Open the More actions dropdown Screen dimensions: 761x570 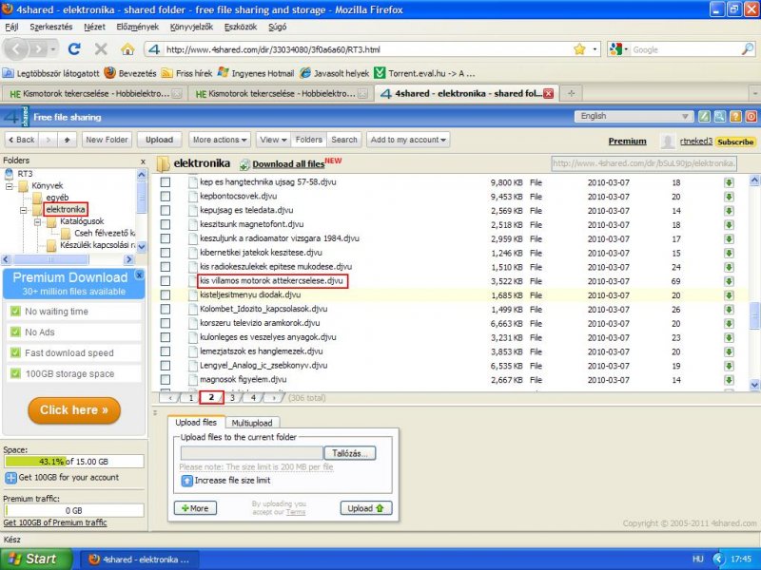pos(220,140)
